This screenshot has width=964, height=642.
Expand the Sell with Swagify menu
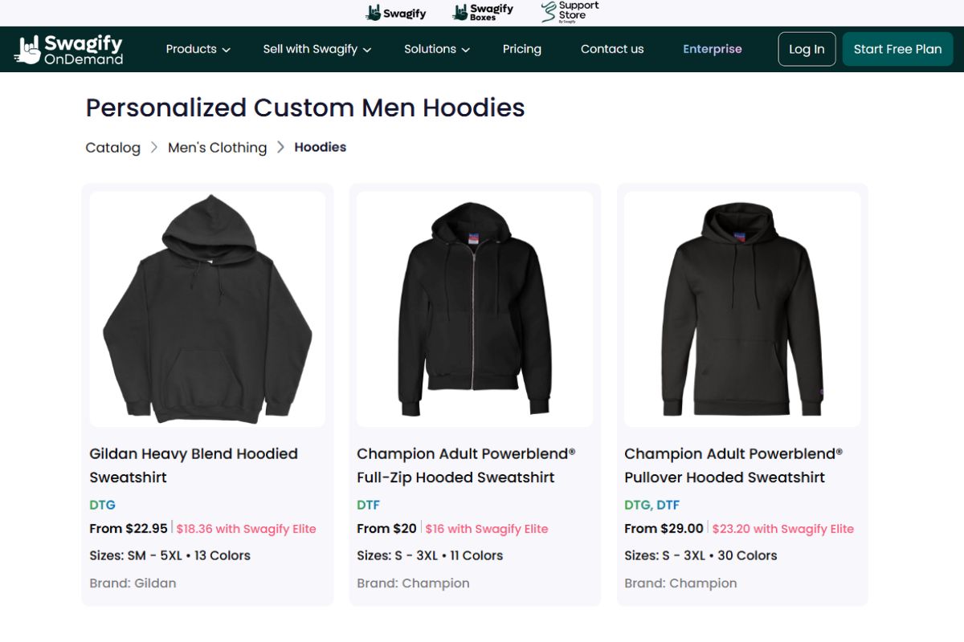[317, 49]
